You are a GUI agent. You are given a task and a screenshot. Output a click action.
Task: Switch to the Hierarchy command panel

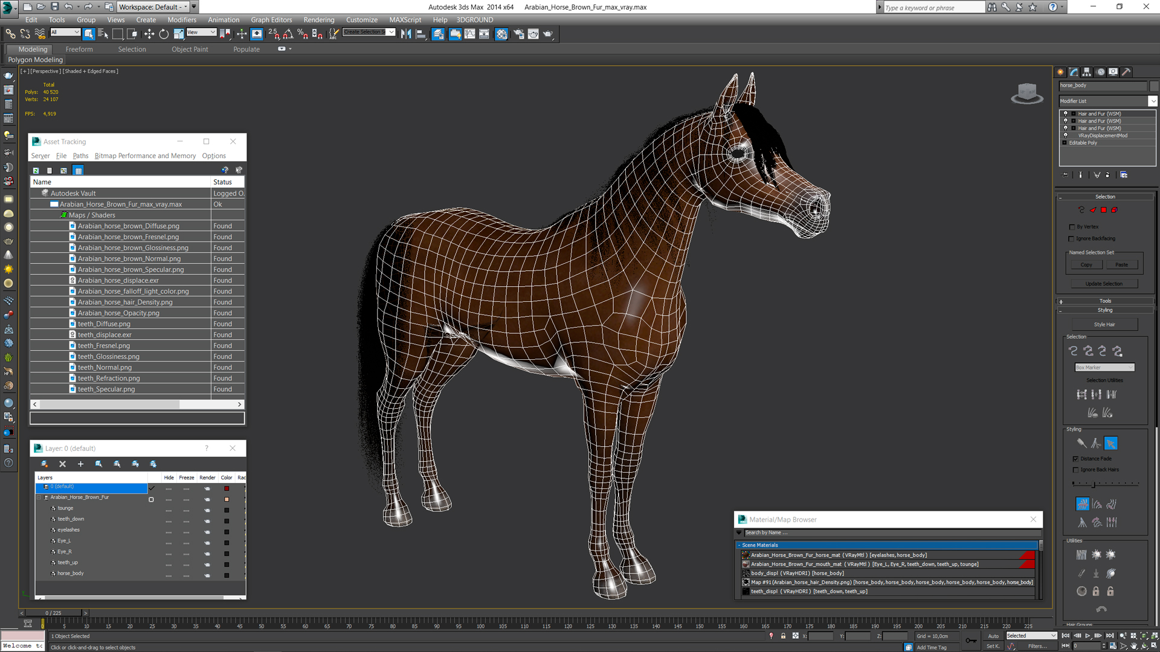coord(1087,72)
